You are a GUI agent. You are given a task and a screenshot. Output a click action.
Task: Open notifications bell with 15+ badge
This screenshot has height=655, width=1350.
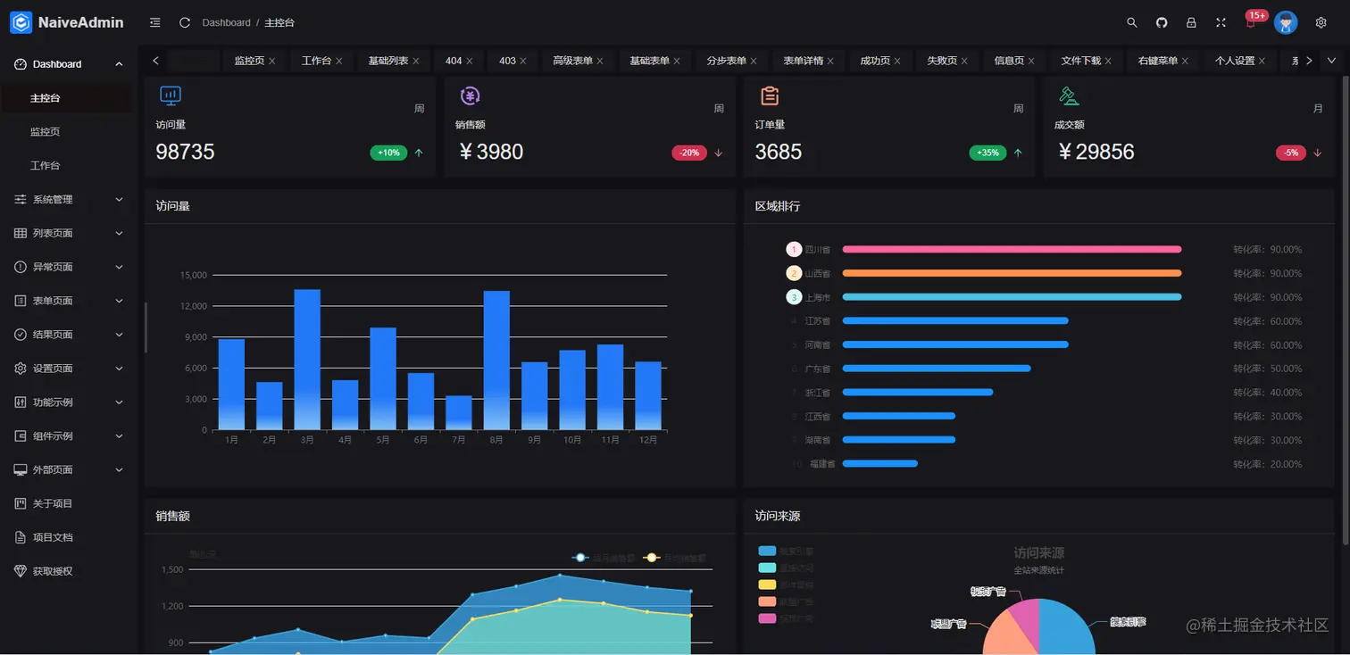tap(1252, 21)
